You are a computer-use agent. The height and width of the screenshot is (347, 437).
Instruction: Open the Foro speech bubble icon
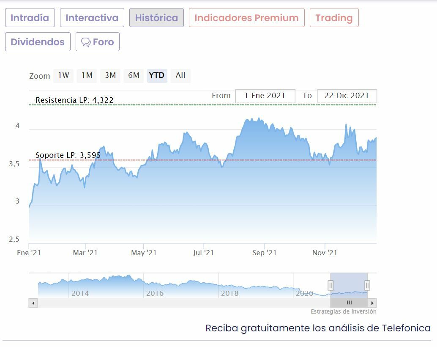tap(86, 42)
